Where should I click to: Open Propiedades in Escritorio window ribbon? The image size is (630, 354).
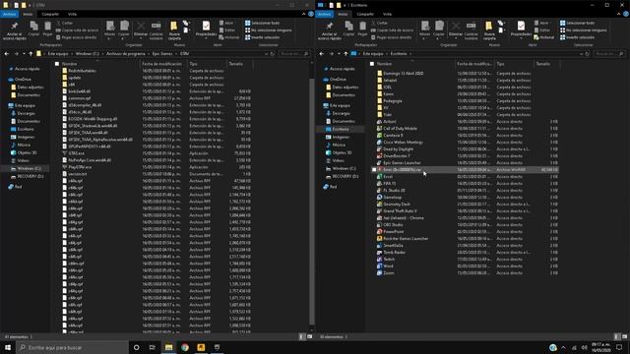(x=521, y=29)
